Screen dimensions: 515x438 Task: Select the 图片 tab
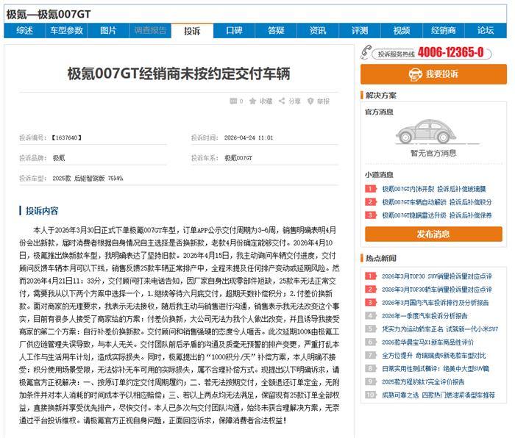pos(108,31)
